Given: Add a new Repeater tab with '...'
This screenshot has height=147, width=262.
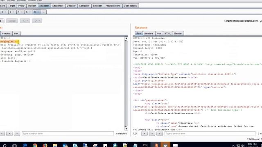Looking at the screenshot, I should click(44, 12).
